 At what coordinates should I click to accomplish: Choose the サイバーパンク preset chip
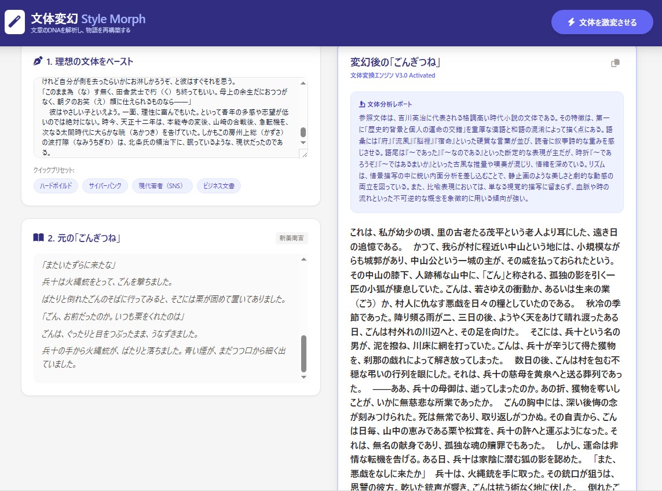[105, 186]
